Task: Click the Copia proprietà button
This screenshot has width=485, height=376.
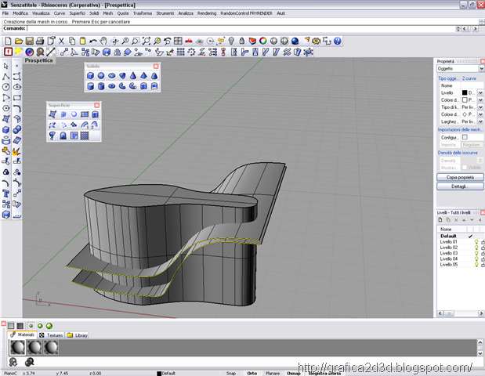Action: click(x=460, y=177)
